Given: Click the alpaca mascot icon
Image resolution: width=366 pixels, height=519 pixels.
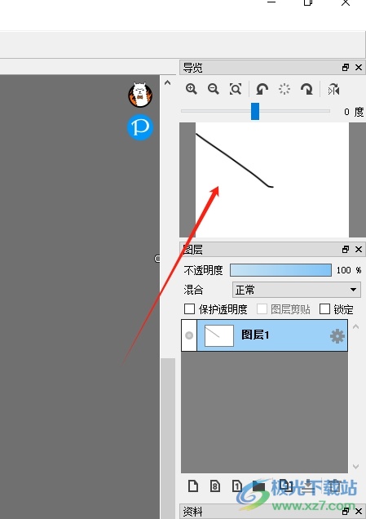Looking at the screenshot, I should (140, 95).
